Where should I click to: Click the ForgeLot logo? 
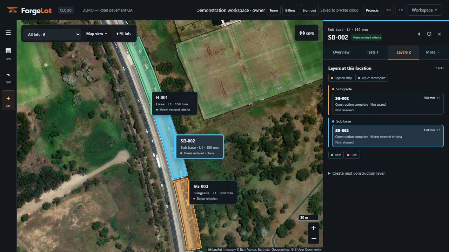(x=29, y=10)
